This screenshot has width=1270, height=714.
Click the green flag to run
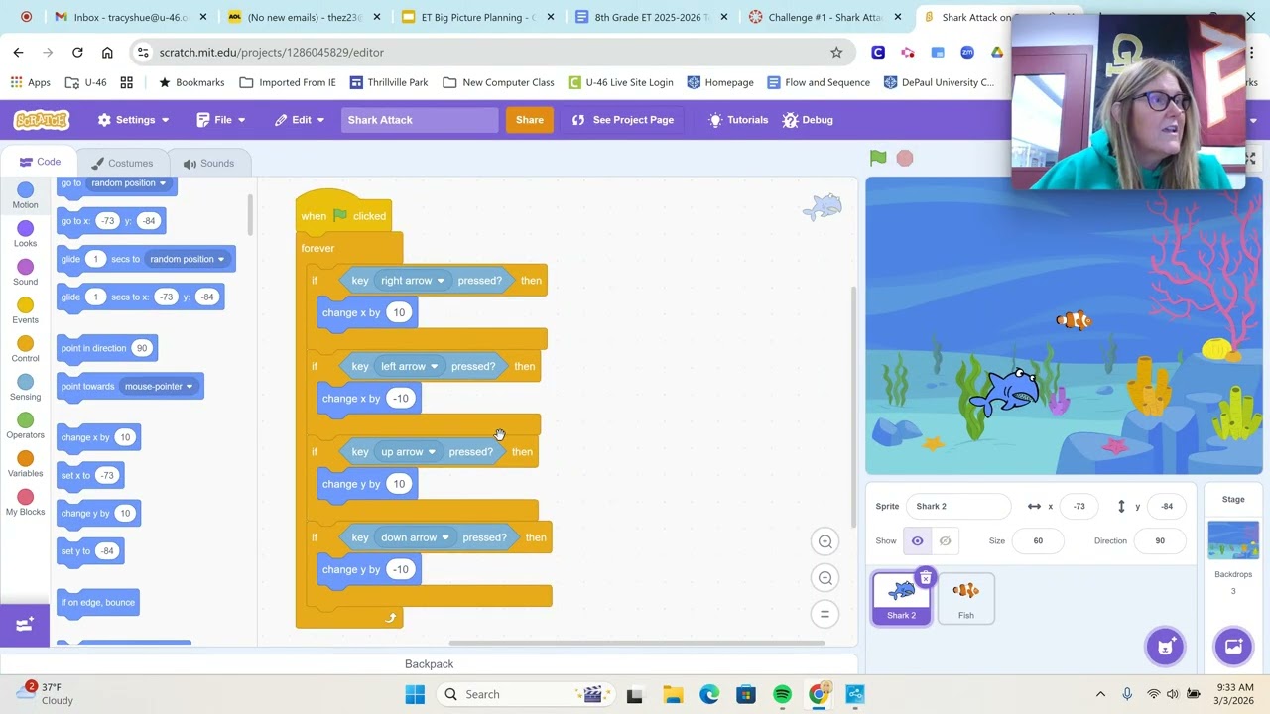878,158
